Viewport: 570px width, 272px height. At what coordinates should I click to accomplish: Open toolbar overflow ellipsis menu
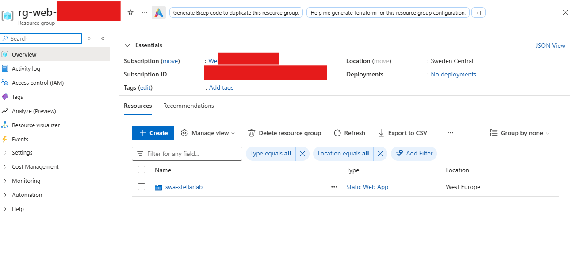pyautogui.click(x=450, y=133)
